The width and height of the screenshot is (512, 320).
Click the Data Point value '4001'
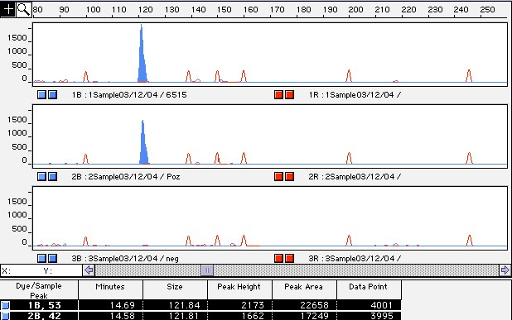pos(382,305)
